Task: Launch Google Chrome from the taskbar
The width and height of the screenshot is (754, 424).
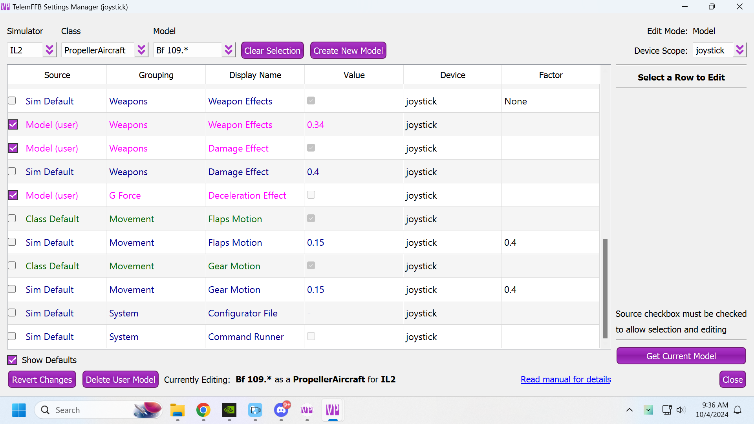Action: point(203,410)
